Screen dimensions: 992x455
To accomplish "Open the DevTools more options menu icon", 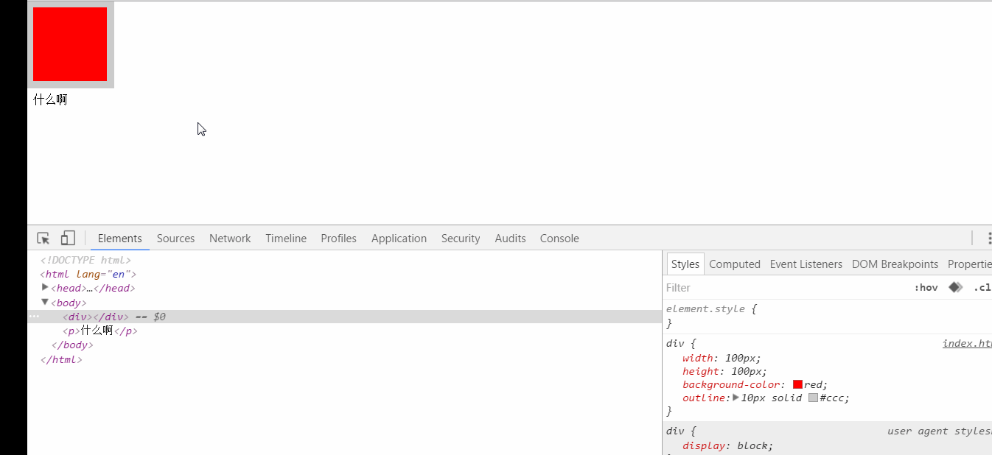I will 988,238.
